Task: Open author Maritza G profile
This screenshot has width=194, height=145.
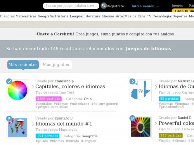Action: tap(186, 81)
